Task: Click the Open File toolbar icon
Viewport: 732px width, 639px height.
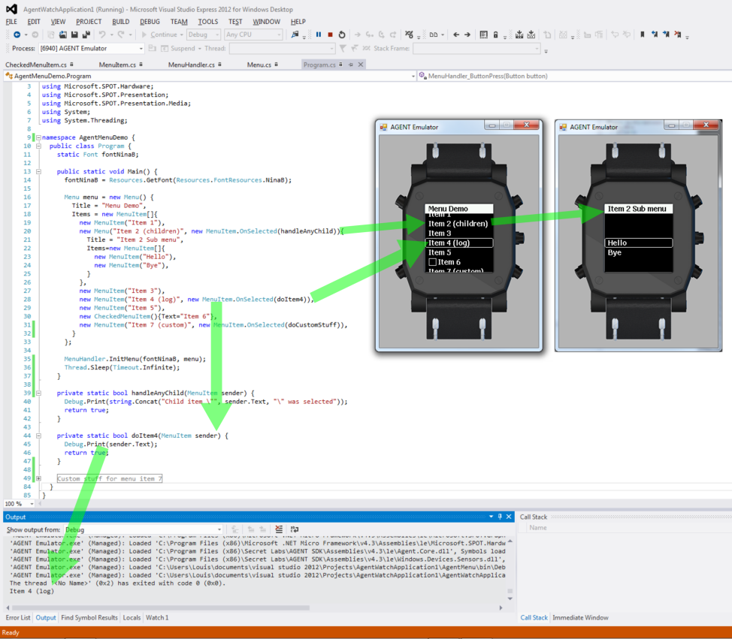Action: click(x=62, y=35)
